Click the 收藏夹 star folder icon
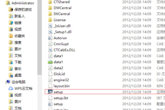165x110 pixels. coord(11,36)
